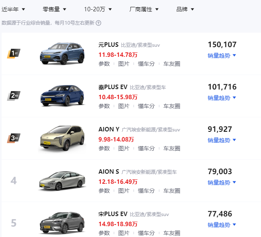Open the 元PLUS car thumbnail
Image resolution: width=261 pixels, height=237 pixels.
click(62, 54)
